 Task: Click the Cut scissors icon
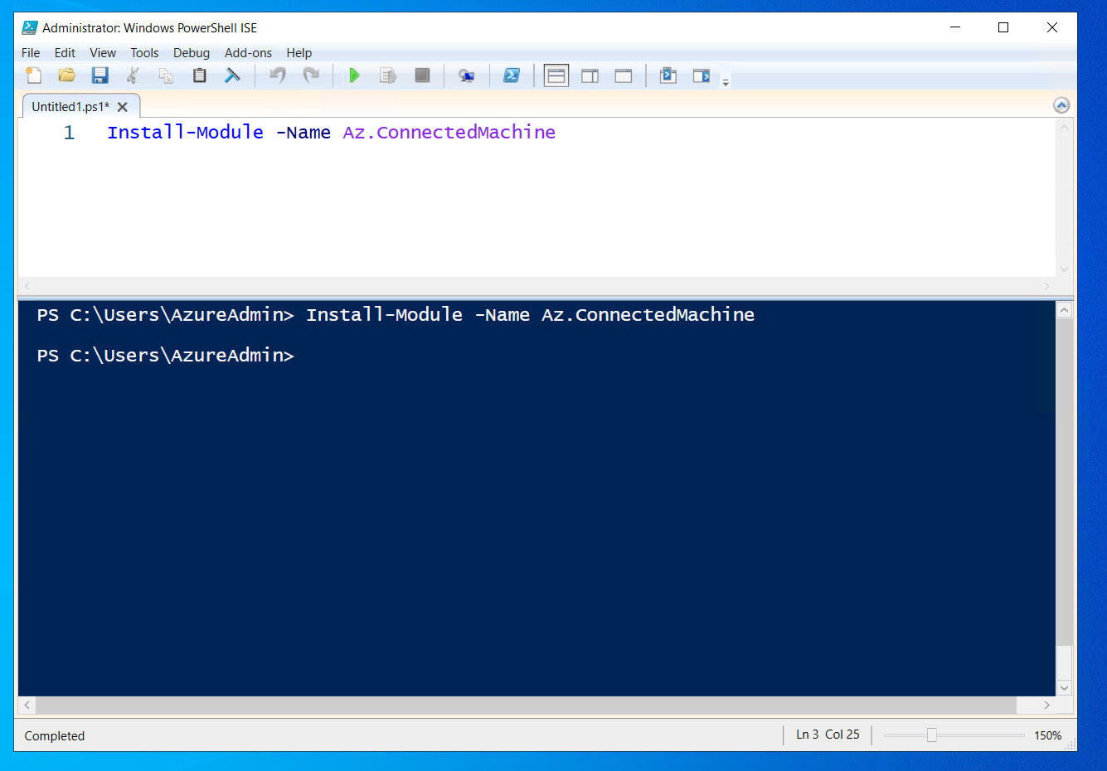click(x=133, y=75)
